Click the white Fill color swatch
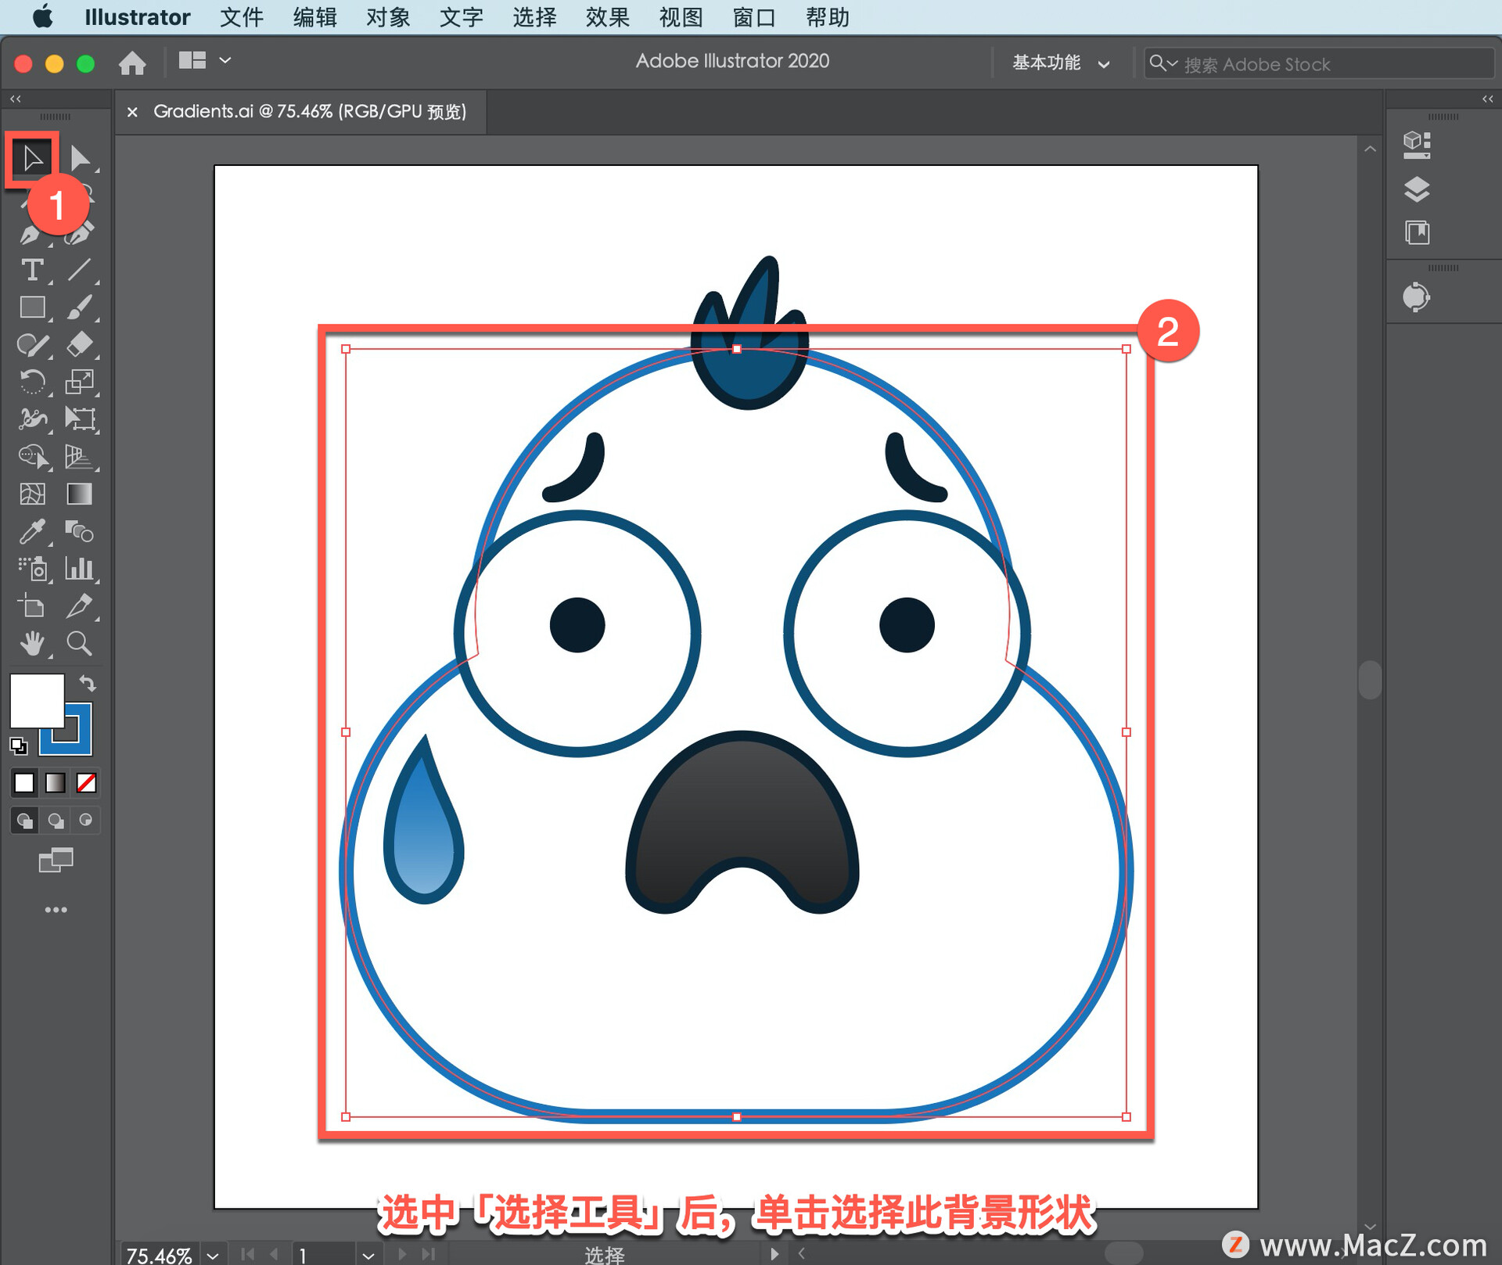 click(x=36, y=699)
